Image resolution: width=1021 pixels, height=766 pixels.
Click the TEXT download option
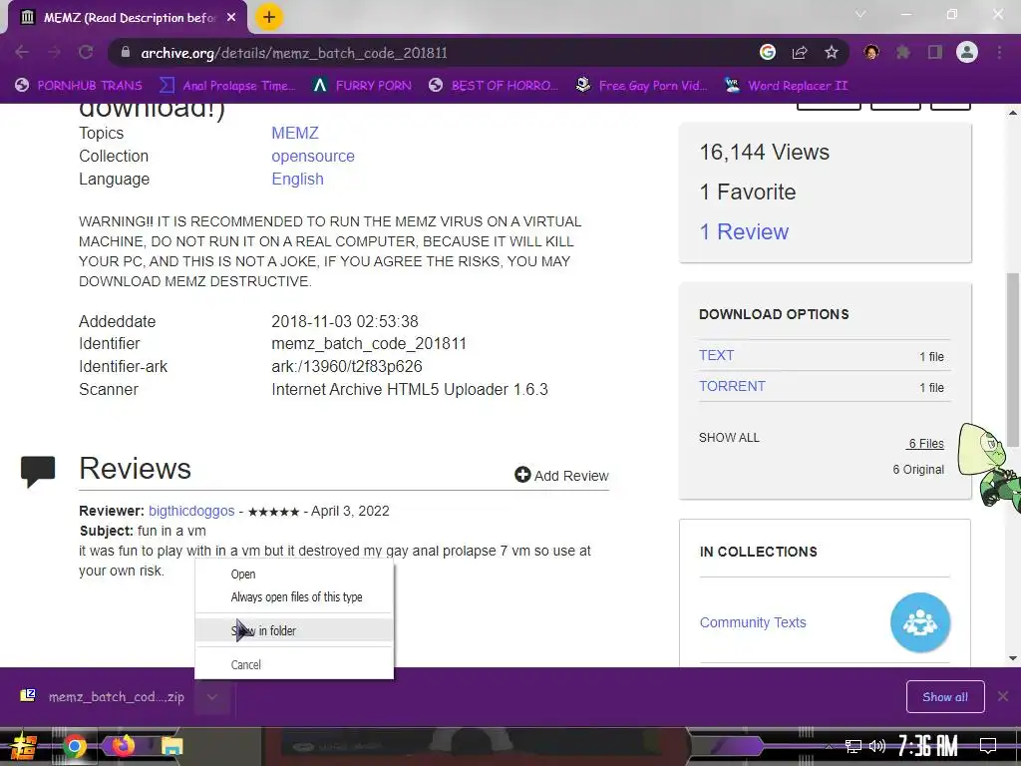pyautogui.click(x=716, y=355)
